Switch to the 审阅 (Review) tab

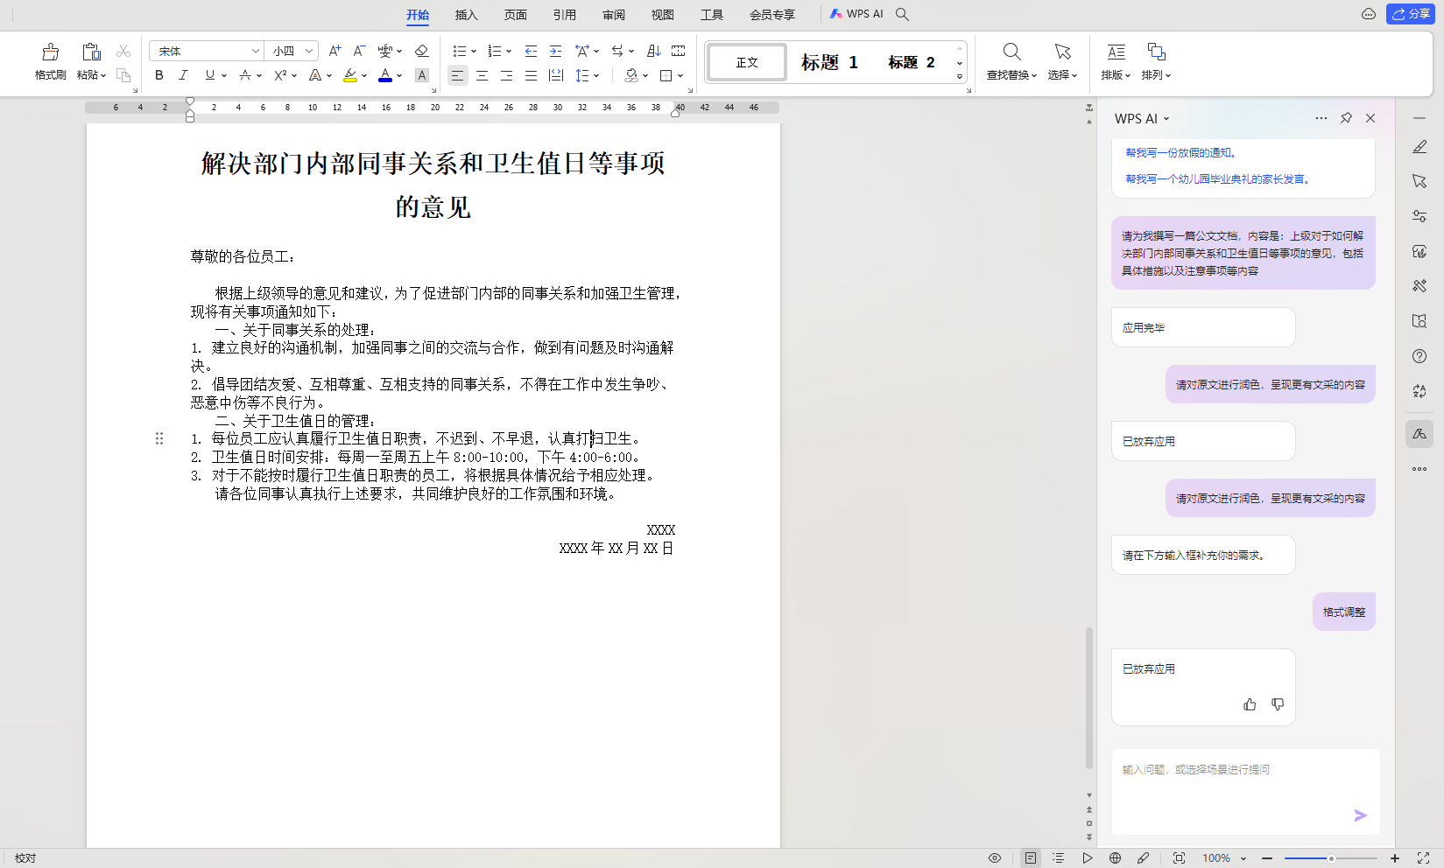pyautogui.click(x=614, y=15)
